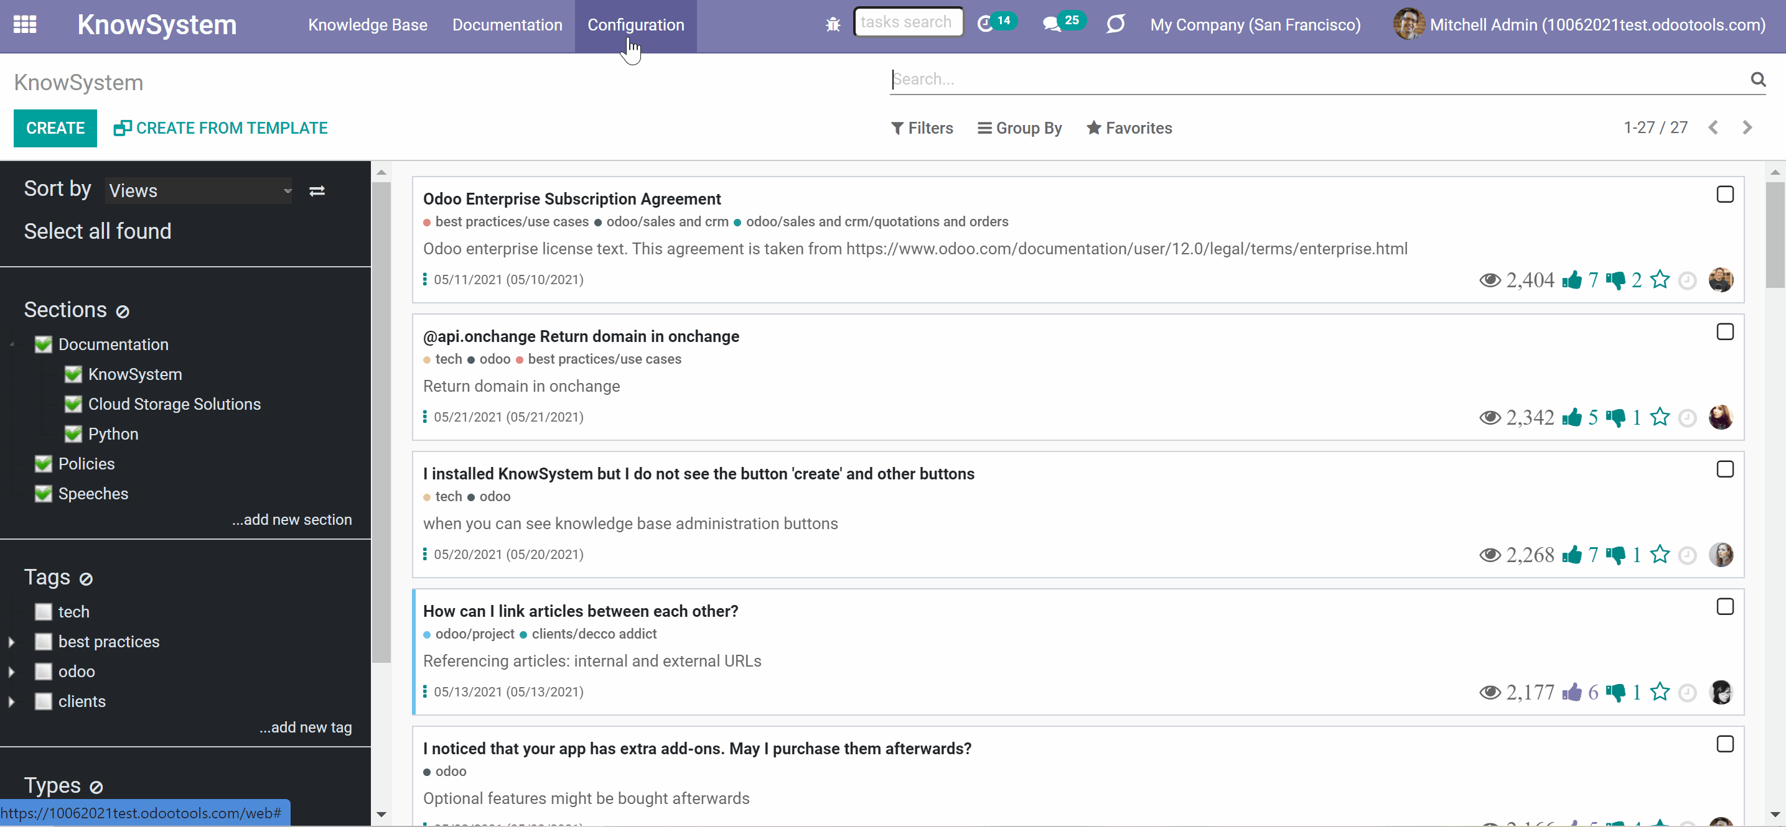This screenshot has width=1786, height=827.
Task: Click the sidebar scroll down arrow
Action: [381, 815]
